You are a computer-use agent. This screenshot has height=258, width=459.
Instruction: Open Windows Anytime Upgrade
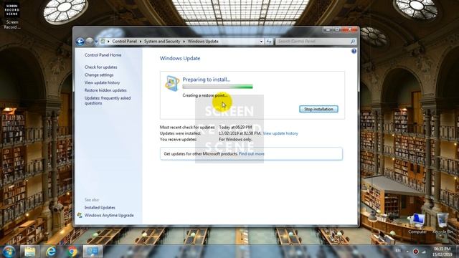tap(109, 215)
